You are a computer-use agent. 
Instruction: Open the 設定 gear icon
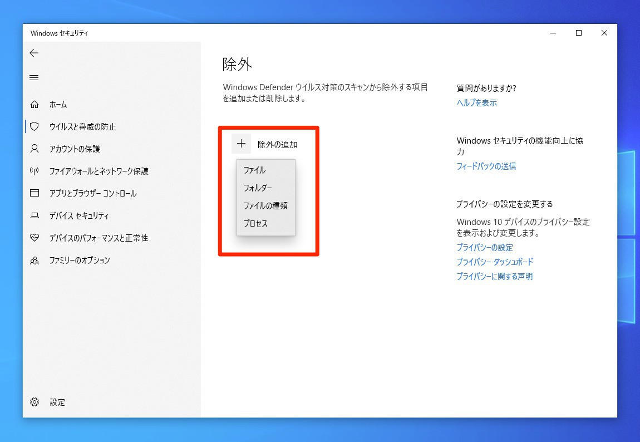click(35, 402)
